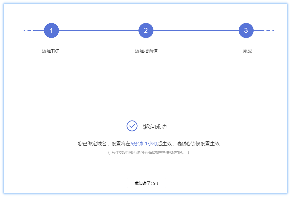Select step 2 circle in progress tracker
This screenshot has width=291, height=197.
[146, 30]
